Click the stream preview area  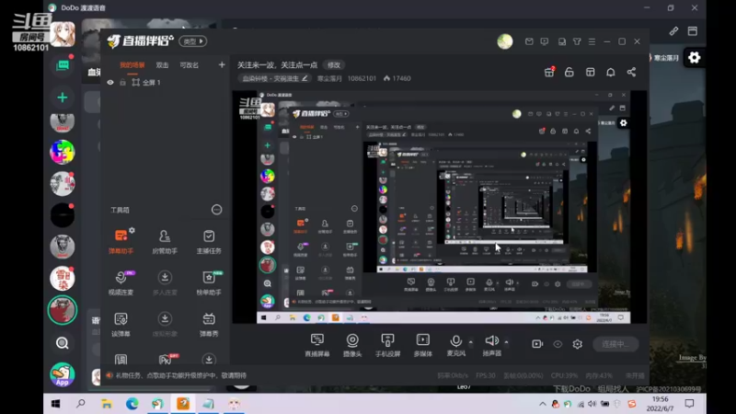(x=440, y=207)
